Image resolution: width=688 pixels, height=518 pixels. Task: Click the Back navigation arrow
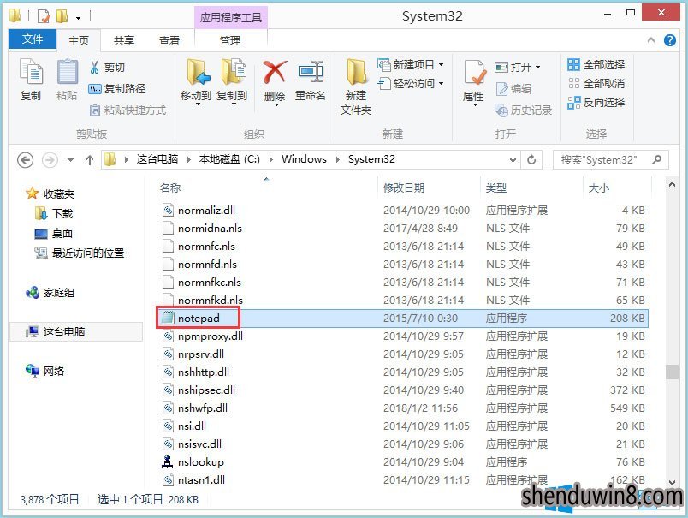click(x=26, y=160)
